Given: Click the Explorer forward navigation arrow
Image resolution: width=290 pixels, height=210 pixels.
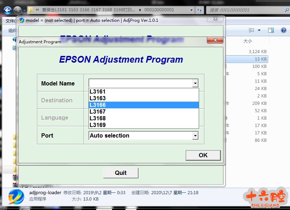Looking at the screenshot, I should (x=17, y=10).
